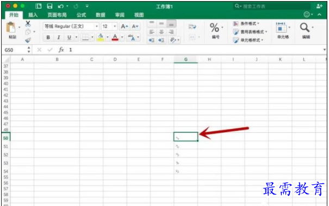
Task: Expand the formula bar arrow
Action: pyautogui.click(x=325, y=50)
